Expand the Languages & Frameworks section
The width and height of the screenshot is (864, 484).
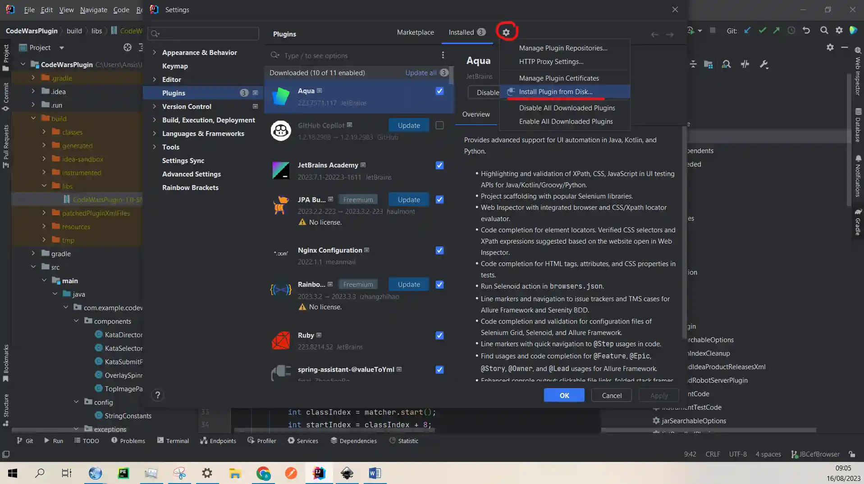coord(155,134)
